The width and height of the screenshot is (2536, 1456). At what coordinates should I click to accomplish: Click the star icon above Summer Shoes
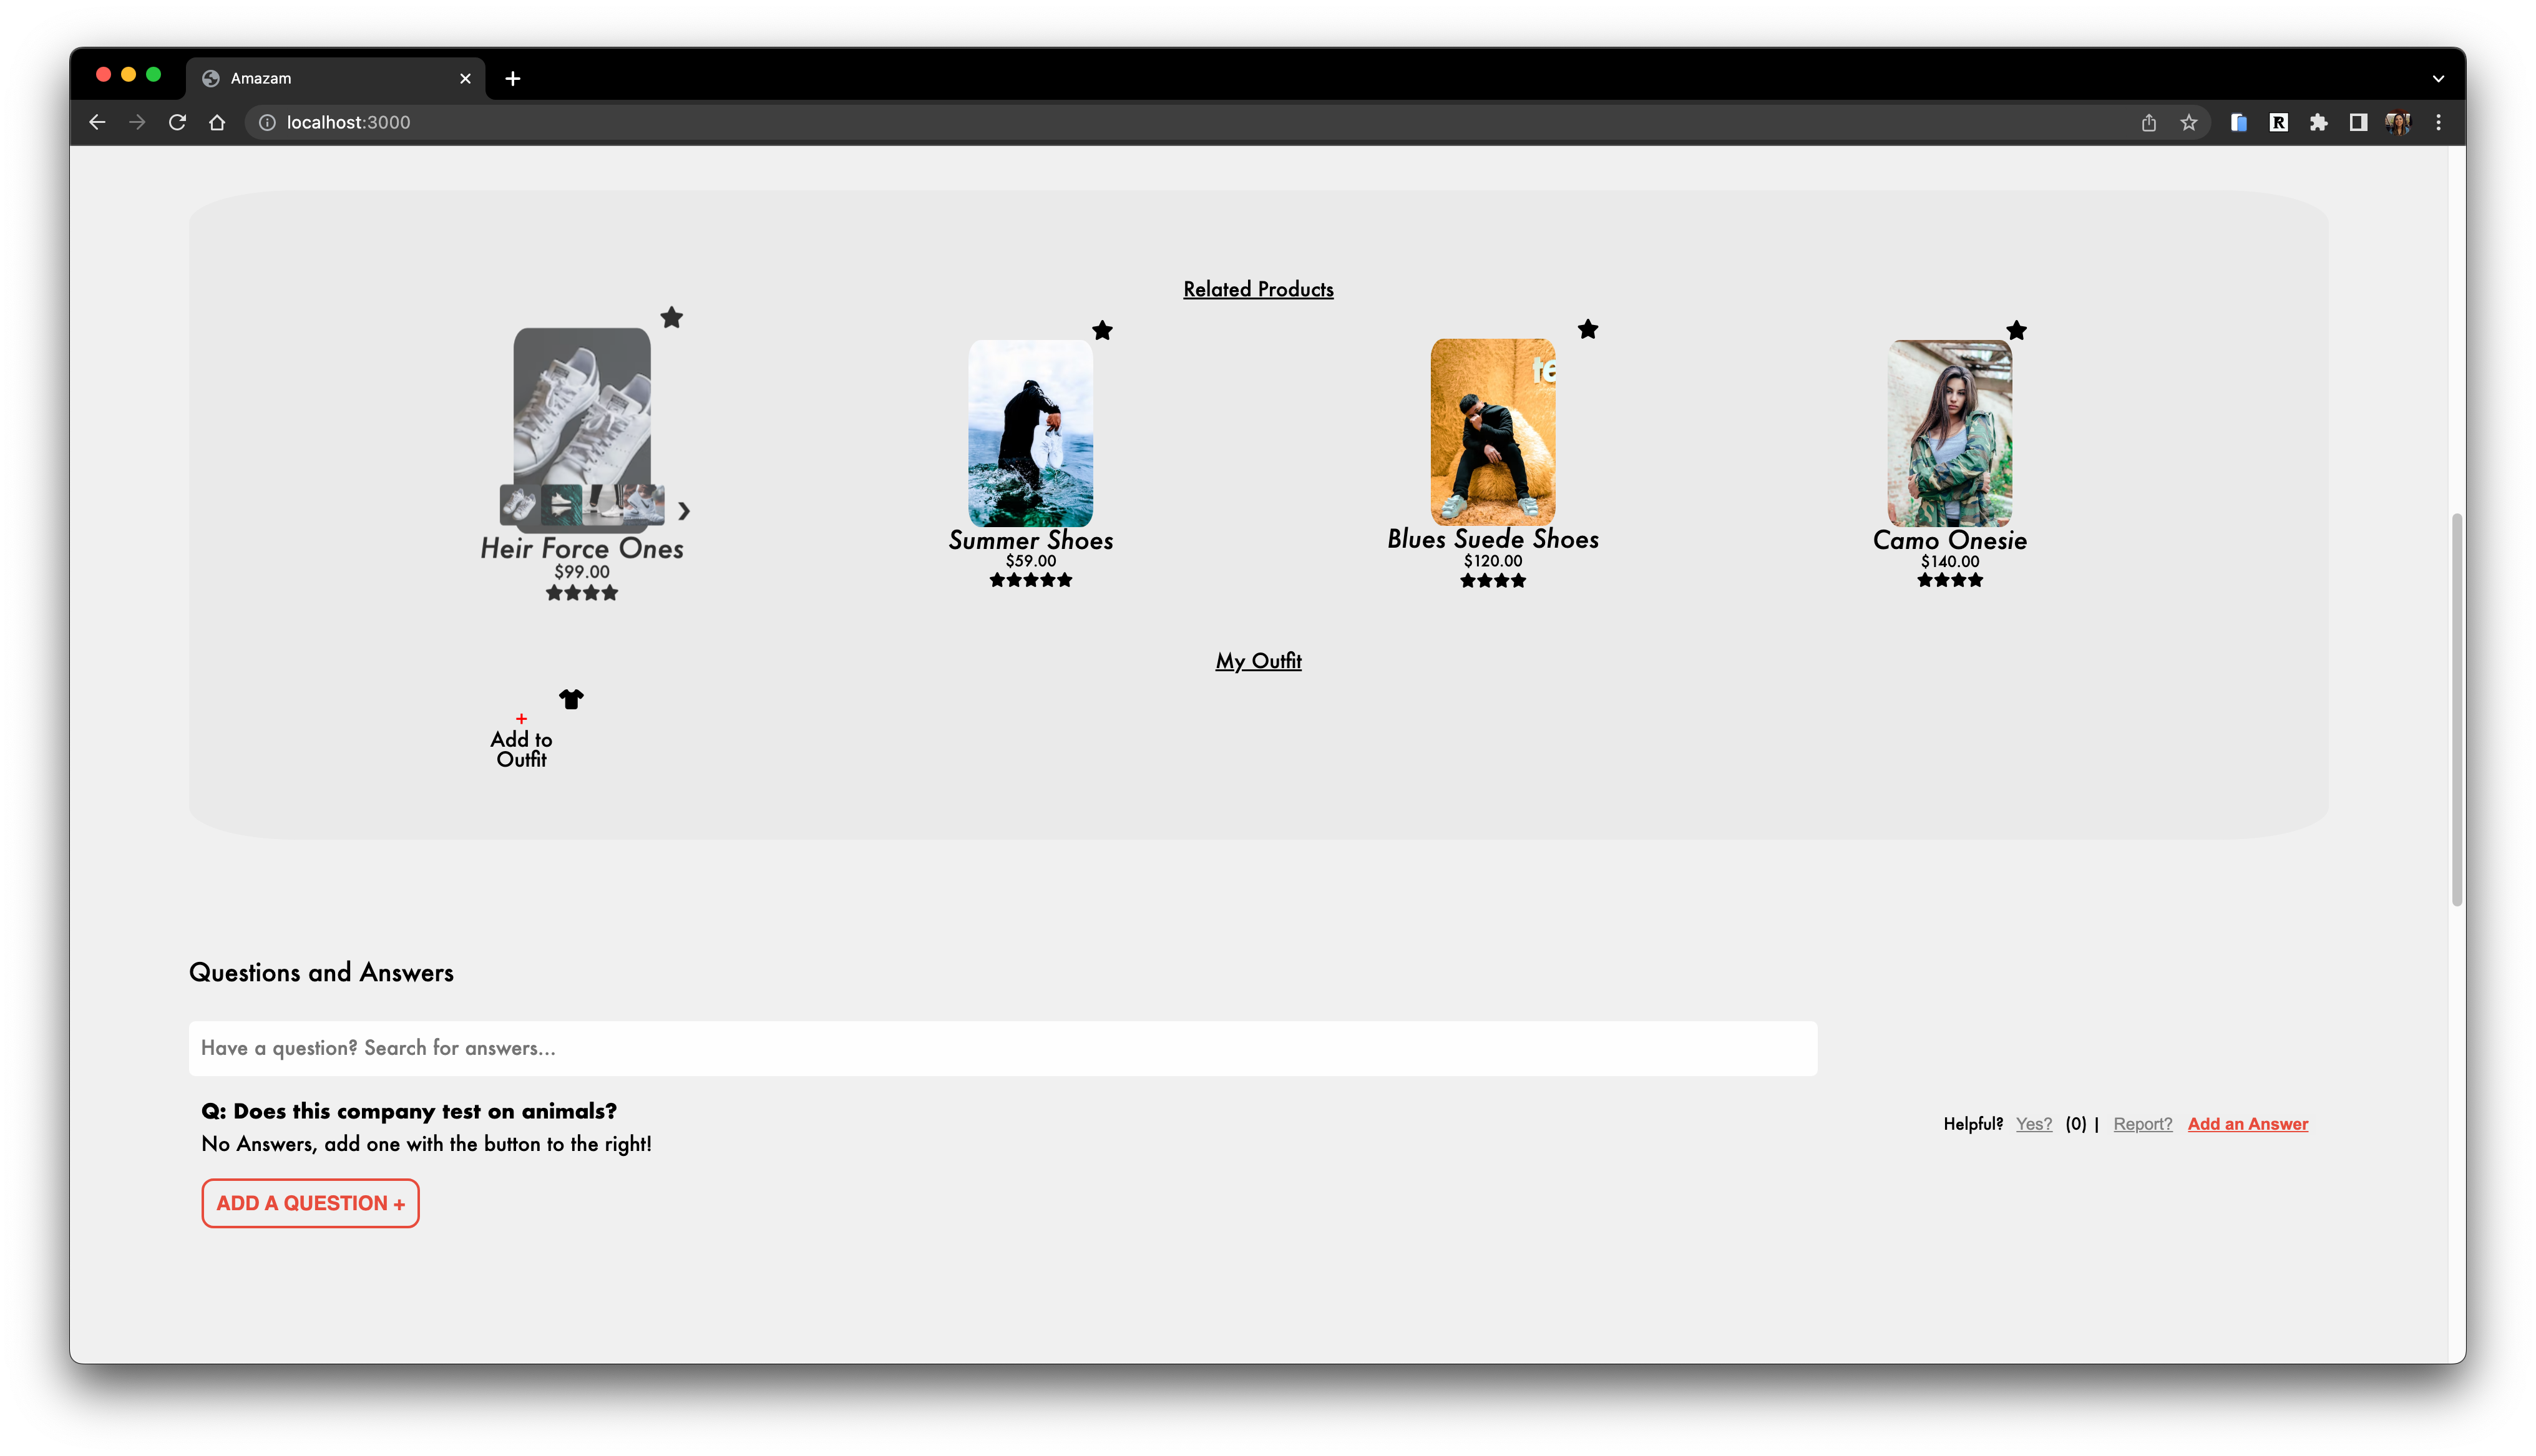(1102, 330)
